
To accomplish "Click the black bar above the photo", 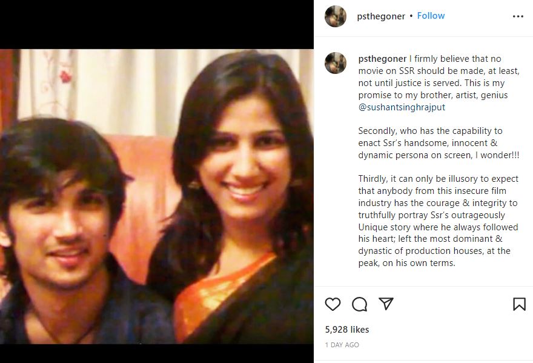I will [157, 24].
